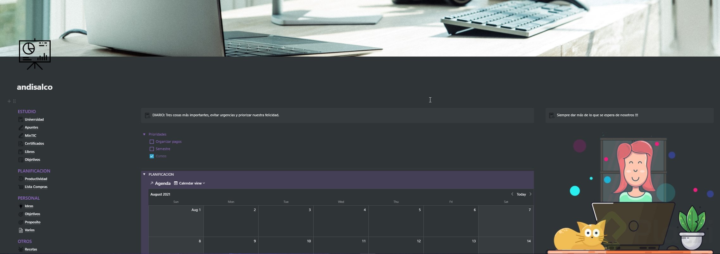Open the Productividad page link

click(36, 179)
